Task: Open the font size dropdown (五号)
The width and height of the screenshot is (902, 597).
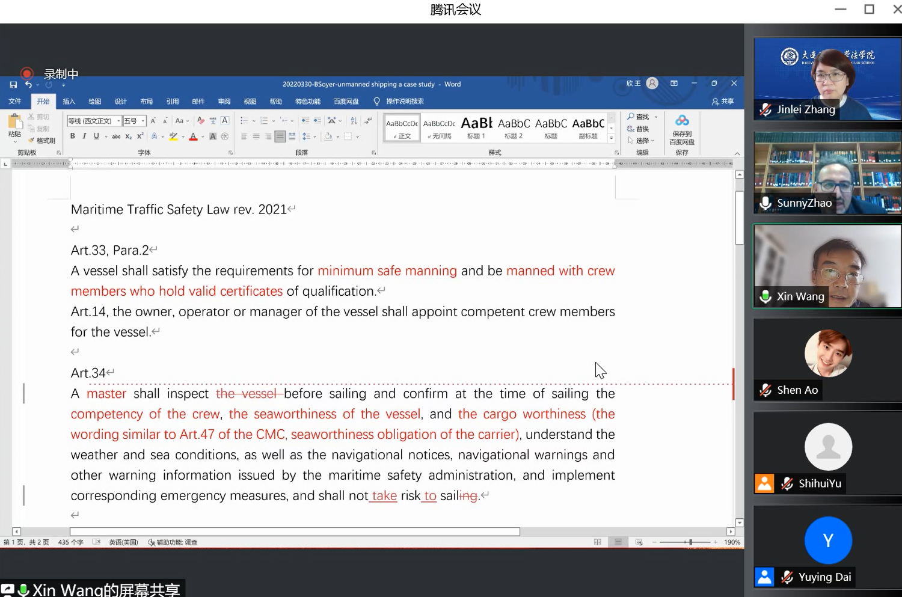Action: [143, 121]
